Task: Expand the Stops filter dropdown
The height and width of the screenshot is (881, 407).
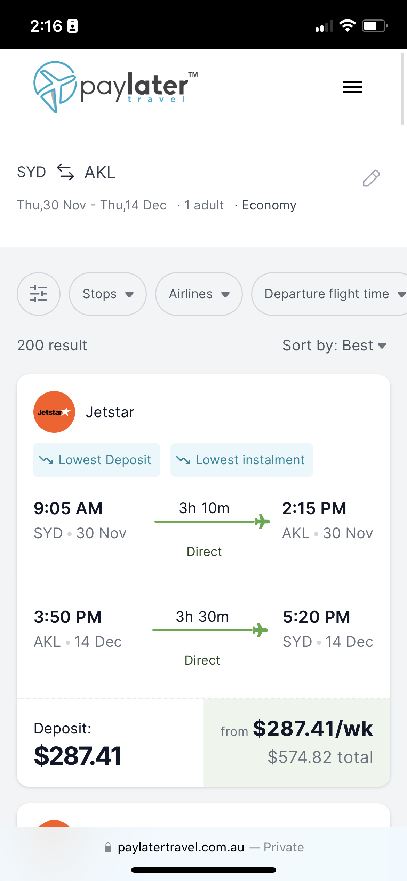Action: [x=108, y=294]
